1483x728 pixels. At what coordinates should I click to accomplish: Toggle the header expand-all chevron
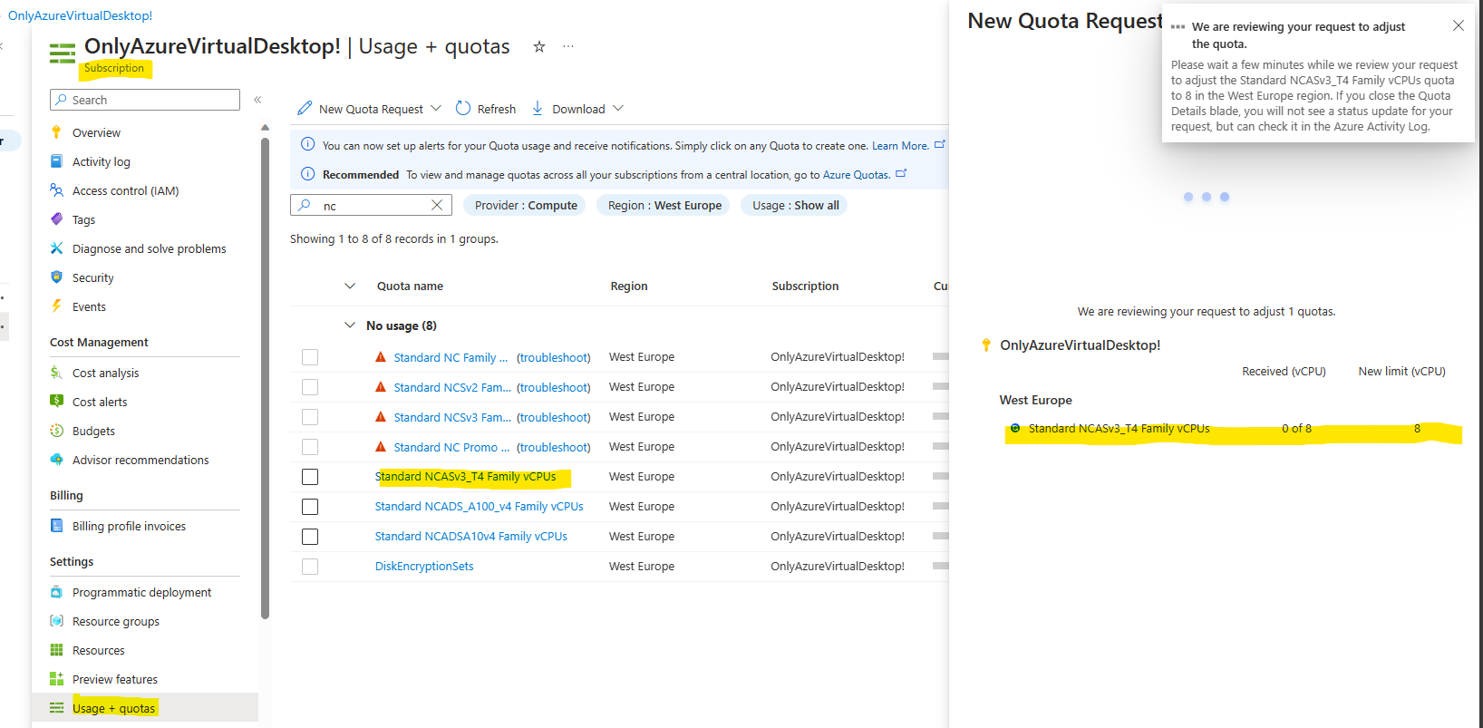350,286
